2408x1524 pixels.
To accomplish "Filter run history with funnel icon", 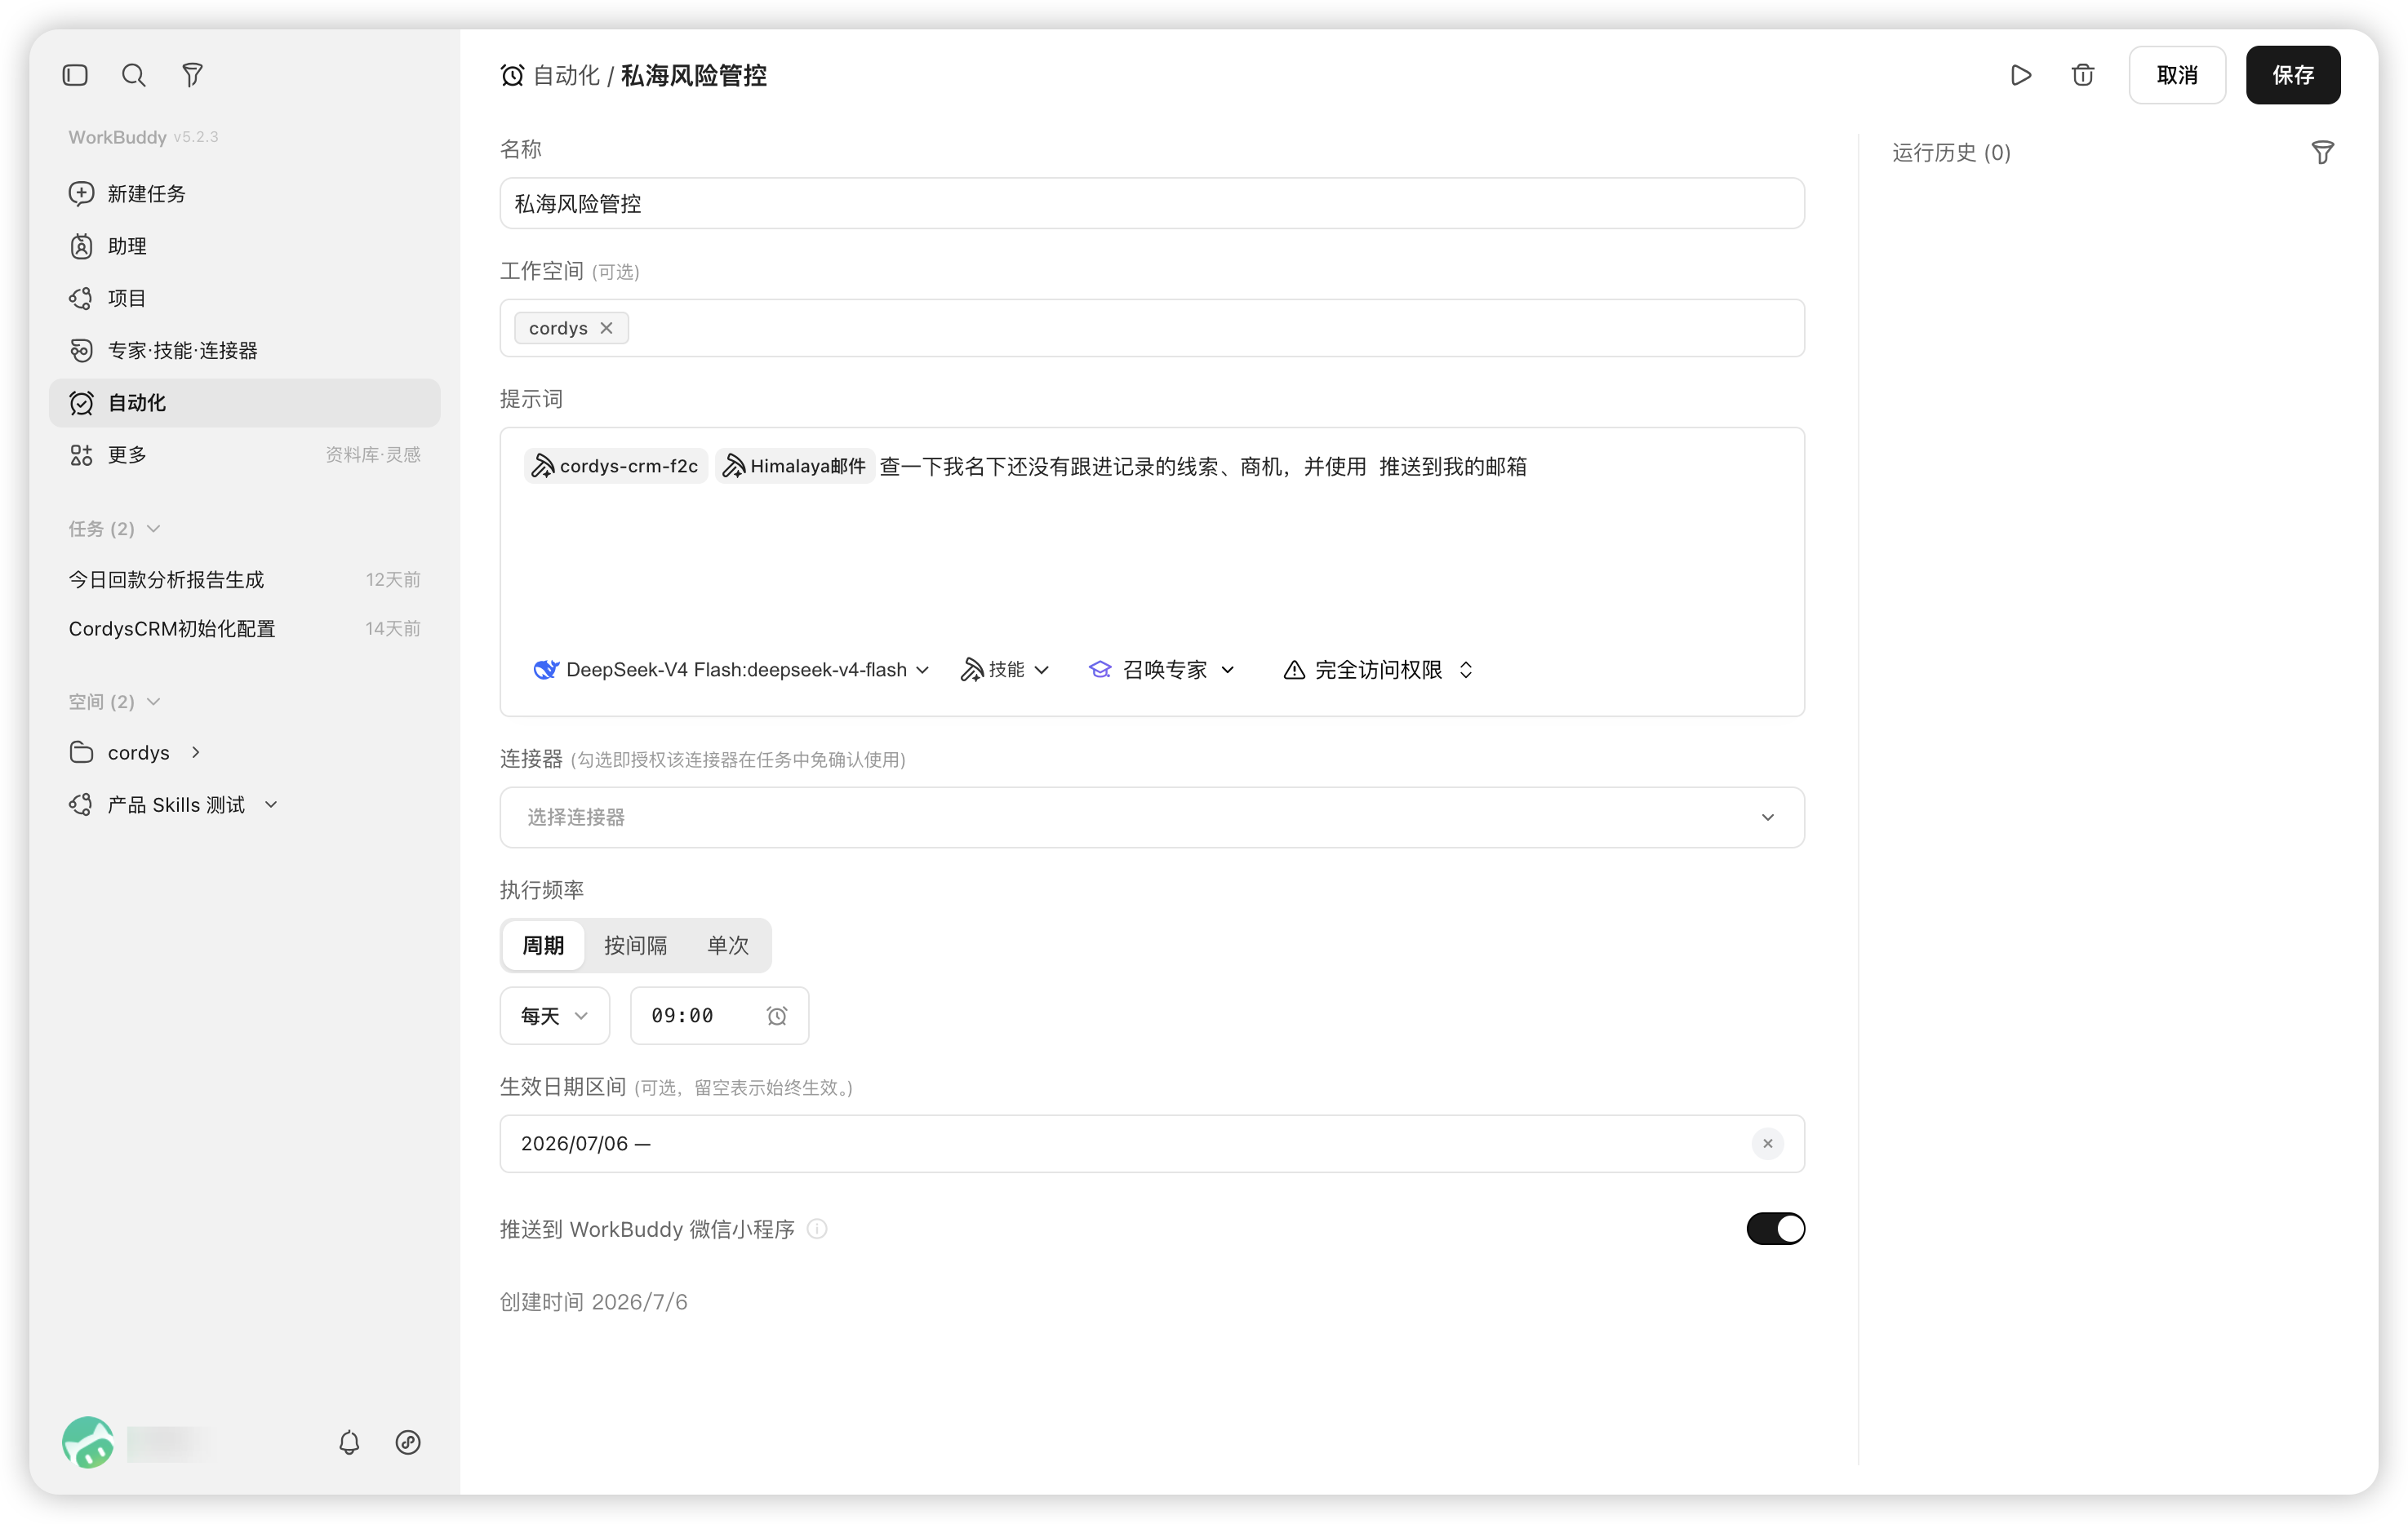I will click(x=2323, y=152).
